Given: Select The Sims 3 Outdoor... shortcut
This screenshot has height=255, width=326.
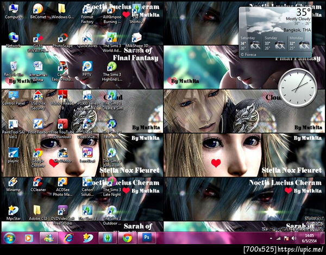Looking at the screenshot, I should 112,215.
